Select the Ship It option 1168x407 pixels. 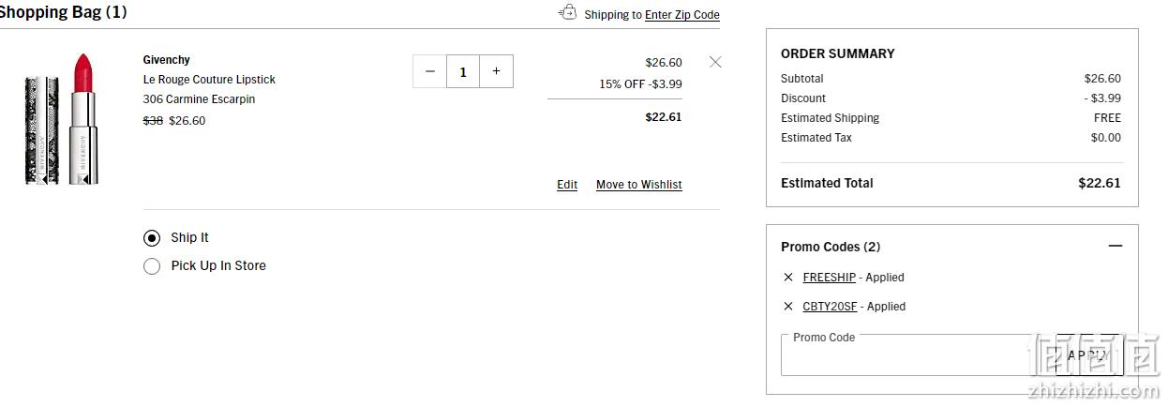[x=152, y=238]
